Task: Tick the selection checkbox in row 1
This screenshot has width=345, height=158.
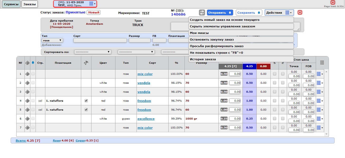Action: pos(33,74)
